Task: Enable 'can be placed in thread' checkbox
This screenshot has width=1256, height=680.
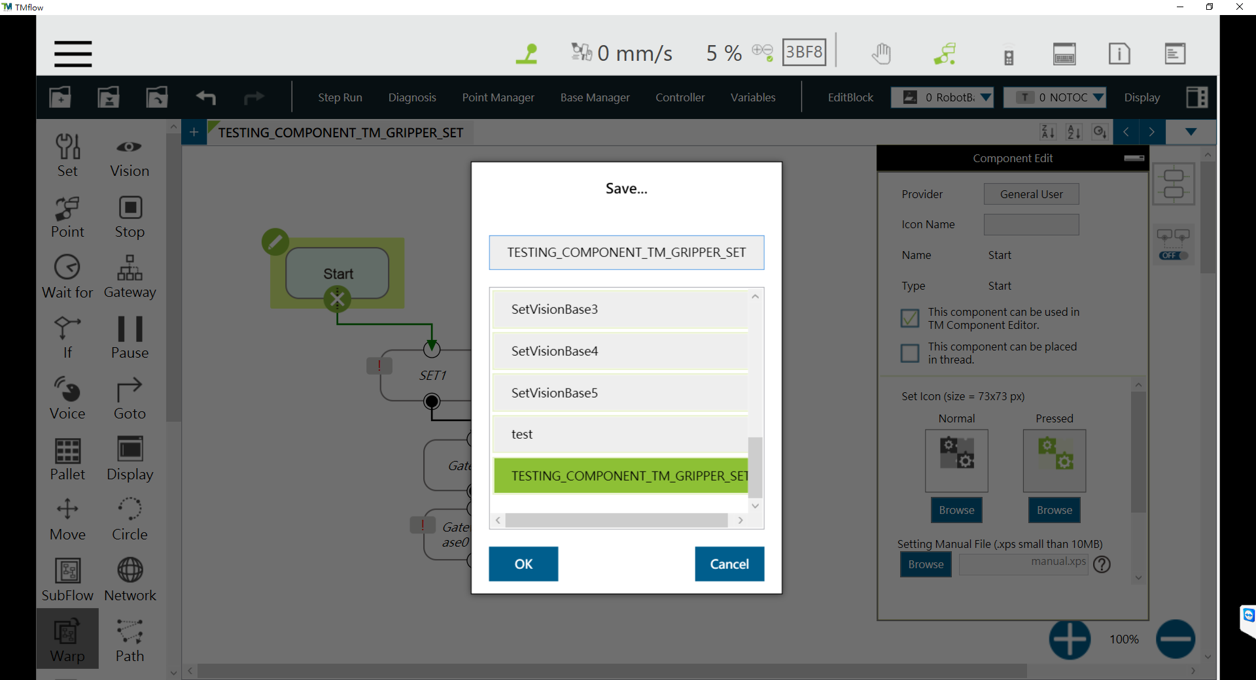Action: pos(909,353)
